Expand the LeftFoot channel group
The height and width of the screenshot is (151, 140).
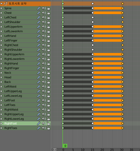tap(2, 100)
